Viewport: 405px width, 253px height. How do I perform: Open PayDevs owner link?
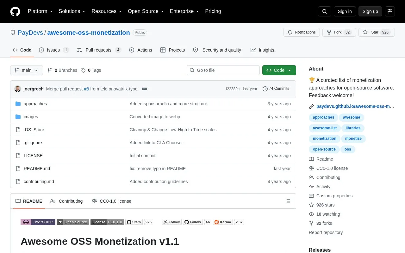click(30, 33)
